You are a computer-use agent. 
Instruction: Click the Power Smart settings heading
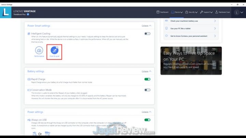[39, 26]
